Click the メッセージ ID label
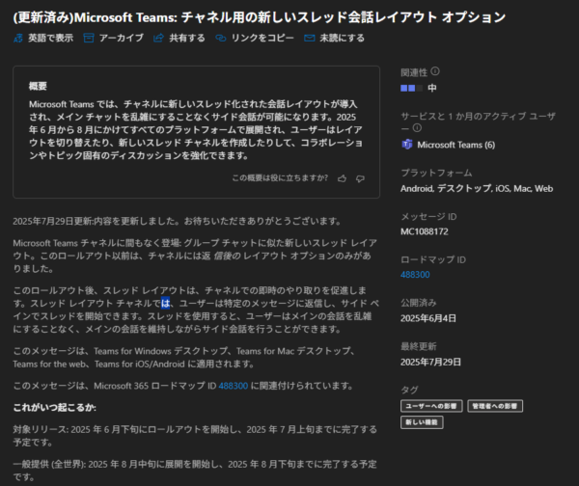Screen dimensions: 579x486 point(428,216)
